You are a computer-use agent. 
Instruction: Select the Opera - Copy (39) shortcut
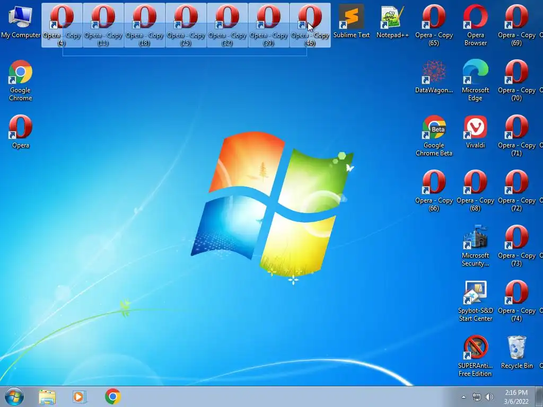[x=269, y=25]
